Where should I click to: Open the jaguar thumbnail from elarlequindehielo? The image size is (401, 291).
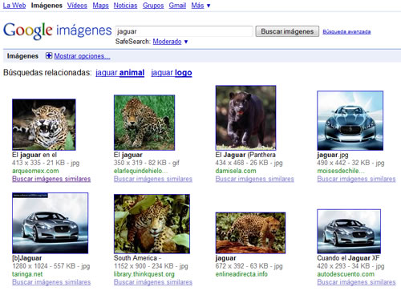coord(144,123)
